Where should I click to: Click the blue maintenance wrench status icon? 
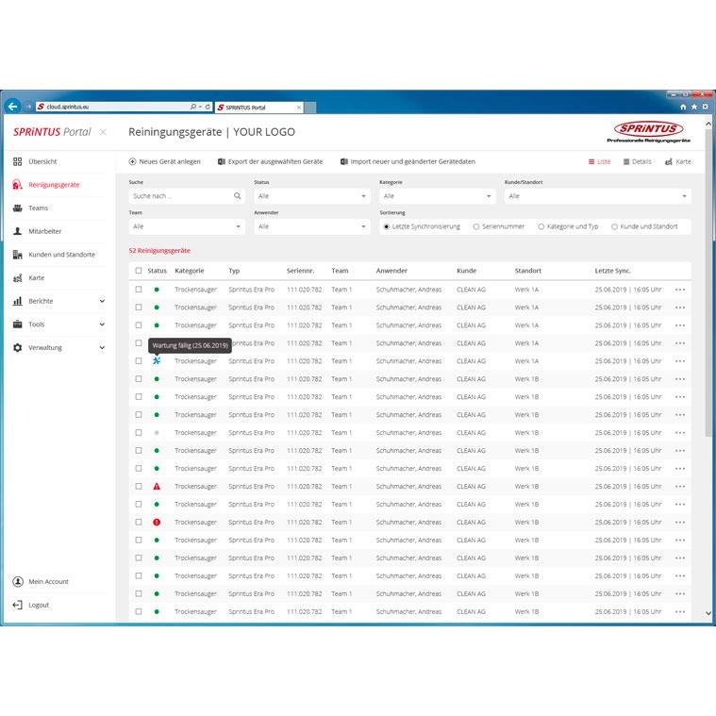(157, 360)
